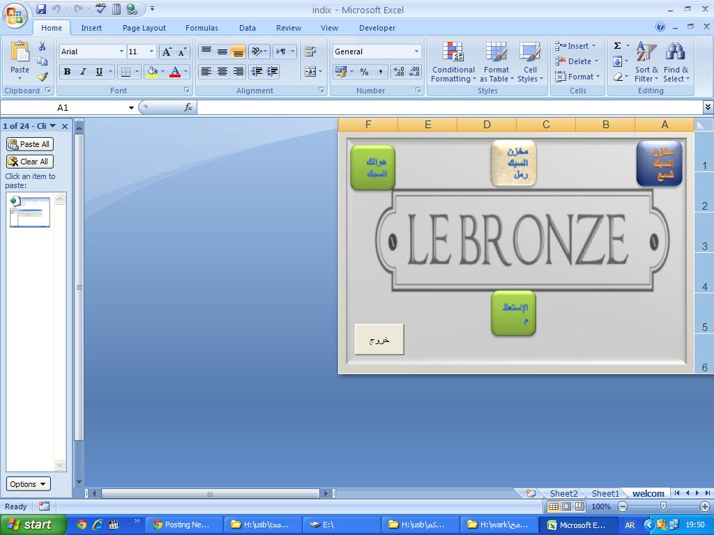Open the Font size dropdown
This screenshot has height=535, width=714.
tap(151, 52)
